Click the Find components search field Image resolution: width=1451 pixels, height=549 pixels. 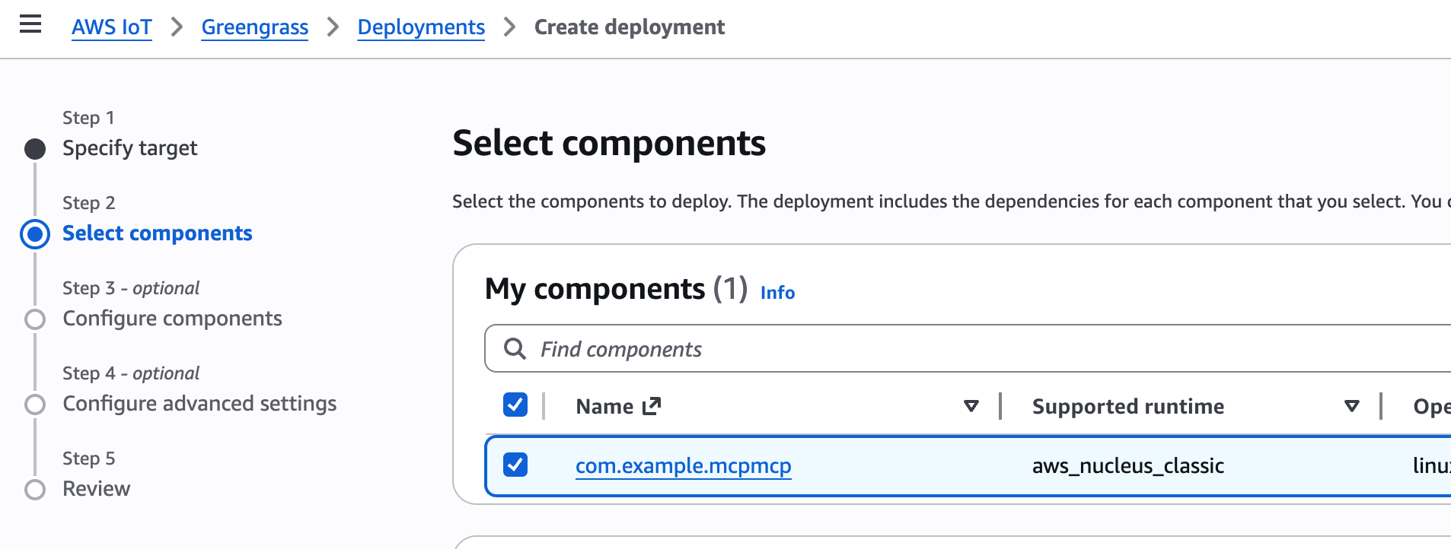967,349
